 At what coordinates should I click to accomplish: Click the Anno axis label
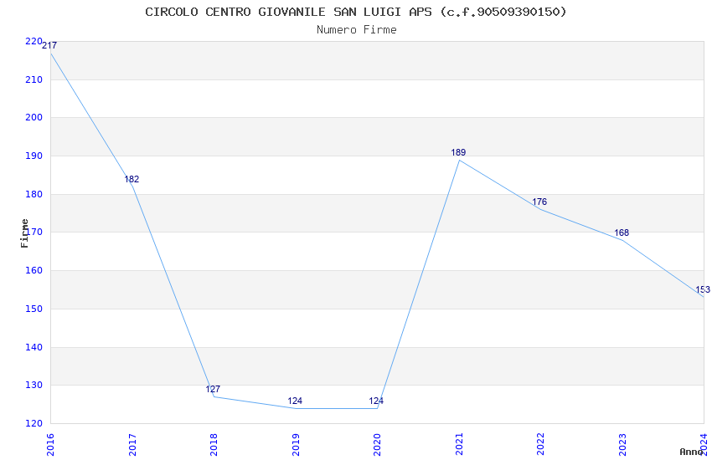tap(691, 452)
